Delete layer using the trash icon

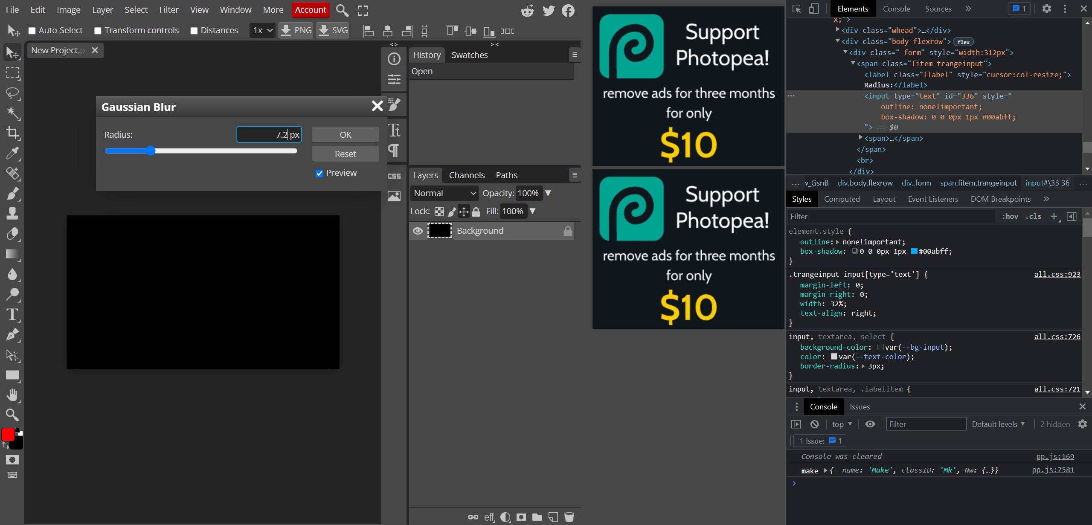point(569,516)
